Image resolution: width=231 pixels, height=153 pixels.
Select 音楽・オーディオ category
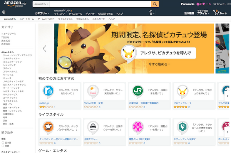11,108
